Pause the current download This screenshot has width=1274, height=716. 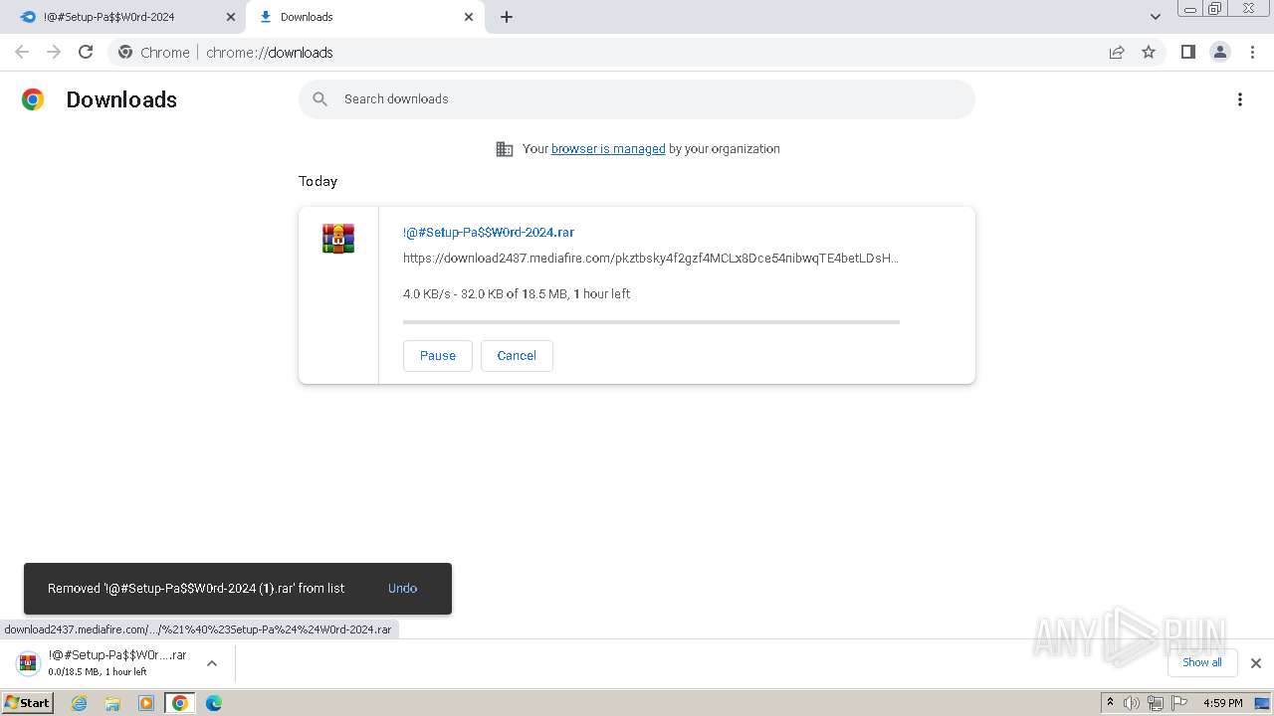tap(438, 356)
